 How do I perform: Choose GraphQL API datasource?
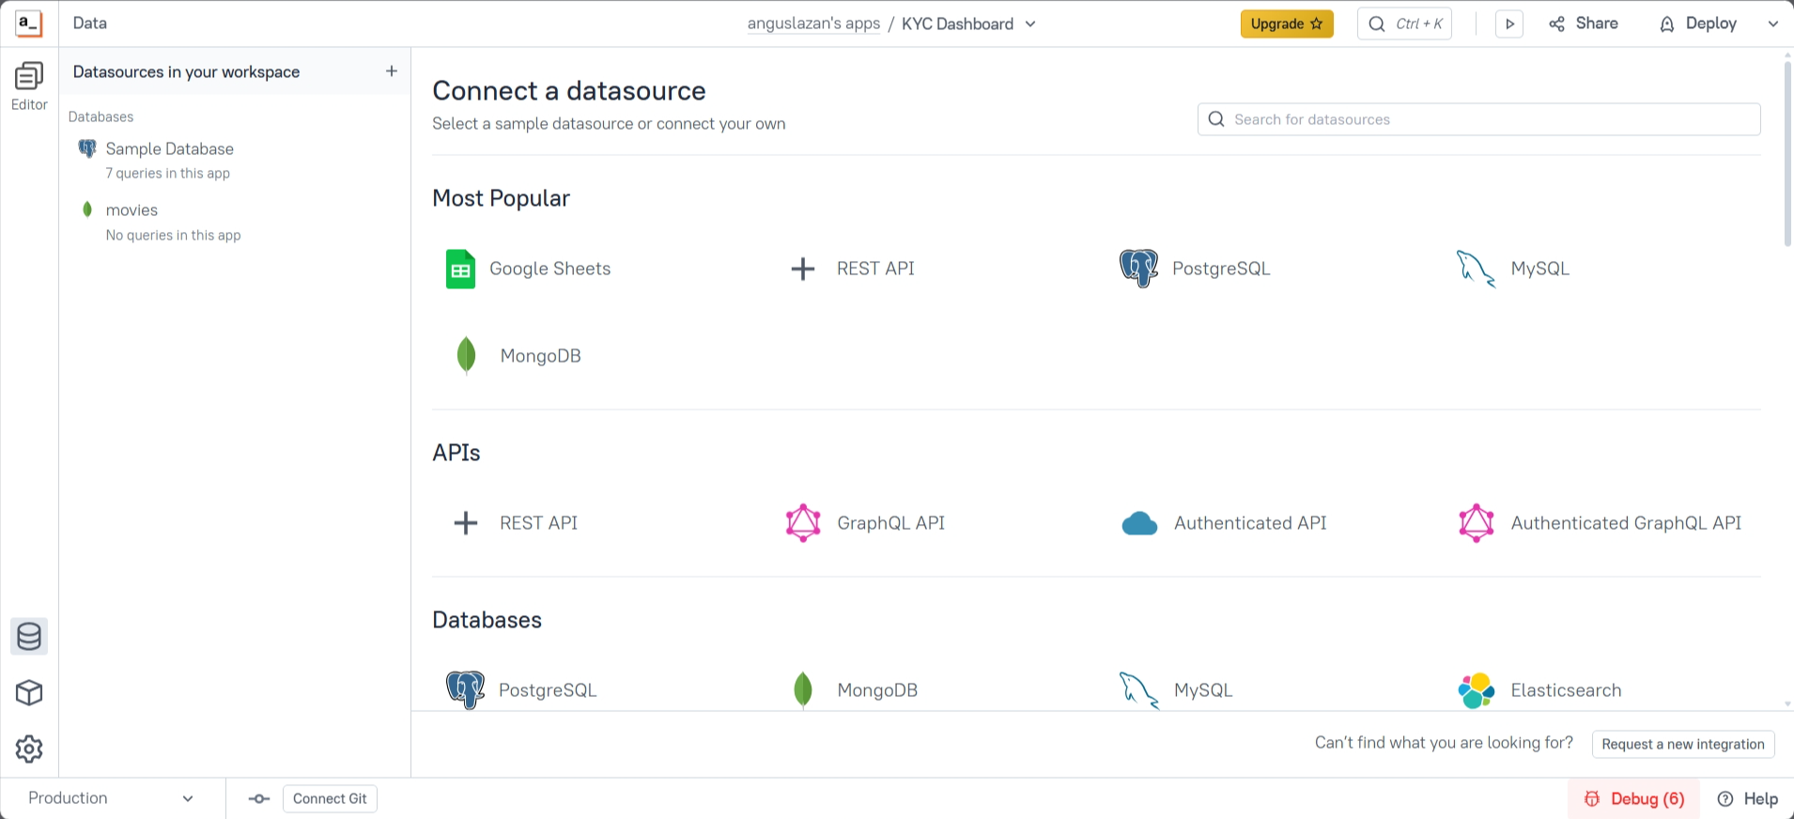point(865,523)
